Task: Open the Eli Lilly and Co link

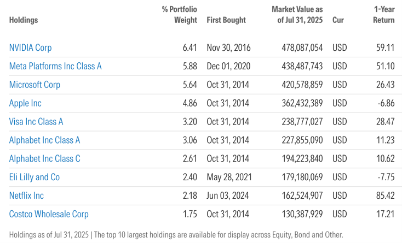Action: [x=35, y=177]
